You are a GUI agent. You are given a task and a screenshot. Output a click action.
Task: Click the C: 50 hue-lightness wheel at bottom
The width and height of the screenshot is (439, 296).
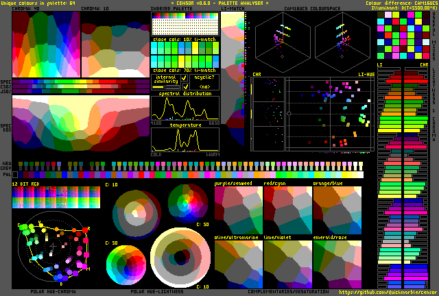pos(126,264)
